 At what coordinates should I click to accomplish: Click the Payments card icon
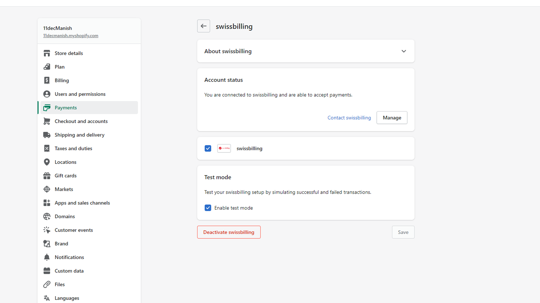pyautogui.click(x=47, y=108)
